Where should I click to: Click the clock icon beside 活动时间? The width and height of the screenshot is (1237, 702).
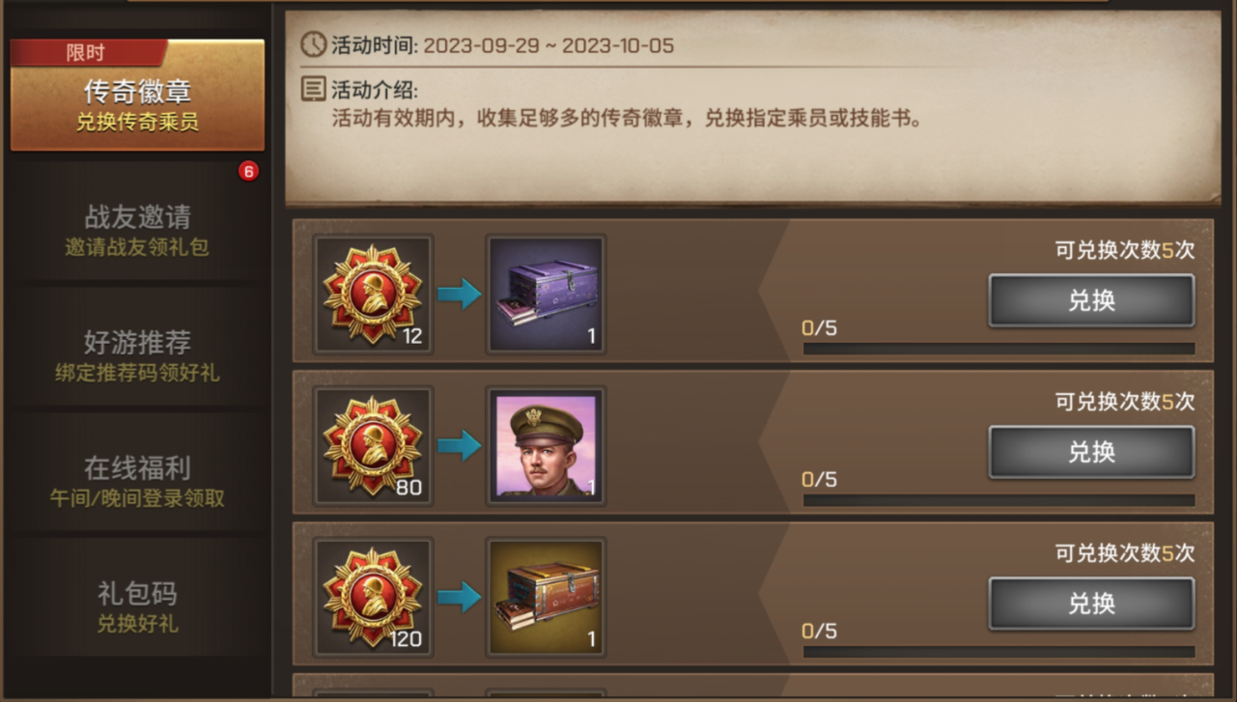pos(313,44)
